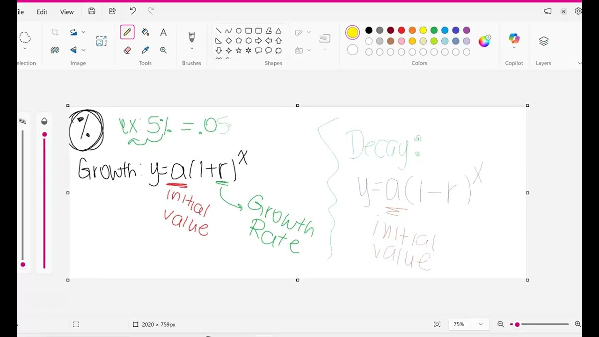This screenshot has width=599, height=337.
Task: Open the Layers panel
Action: tap(543, 41)
